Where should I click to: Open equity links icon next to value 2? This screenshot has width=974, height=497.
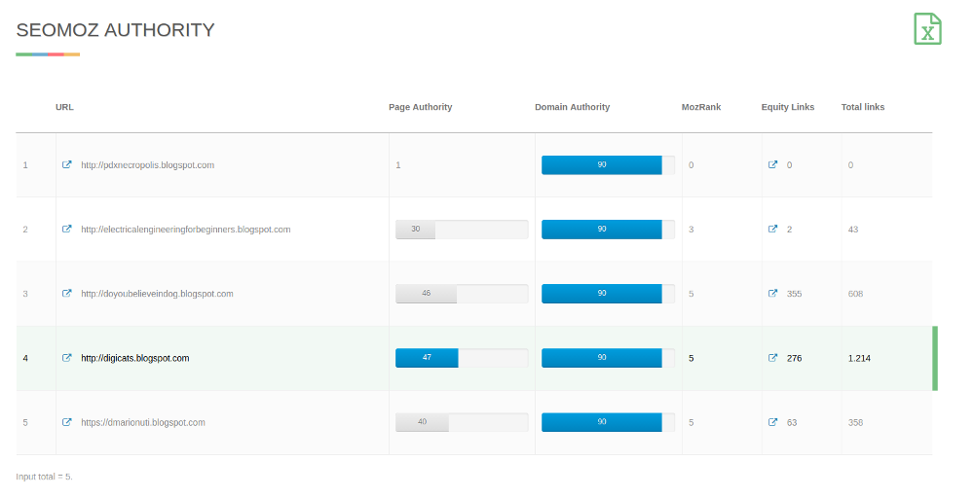click(x=772, y=229)
